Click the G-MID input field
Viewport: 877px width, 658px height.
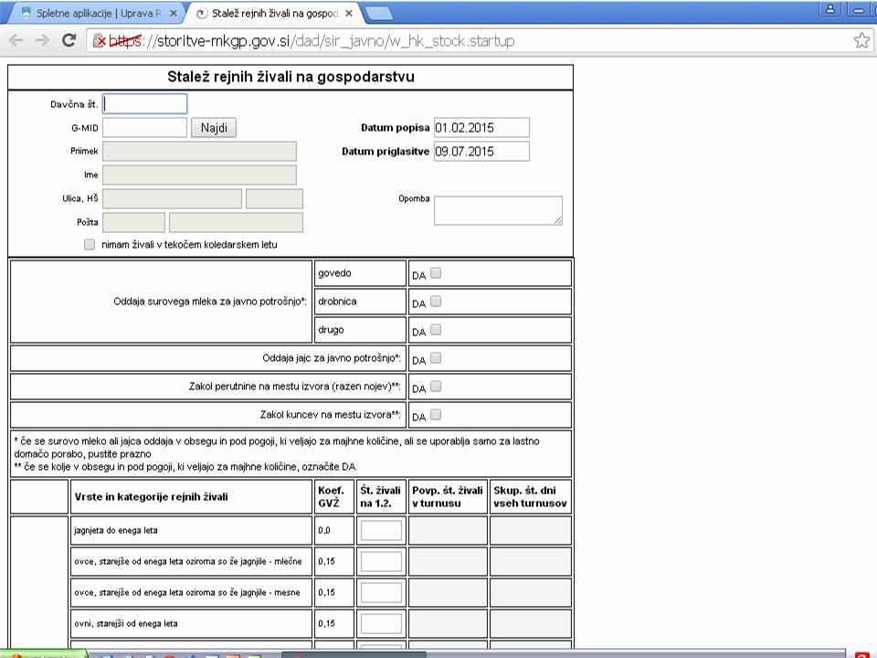click(x=145, y=128)
